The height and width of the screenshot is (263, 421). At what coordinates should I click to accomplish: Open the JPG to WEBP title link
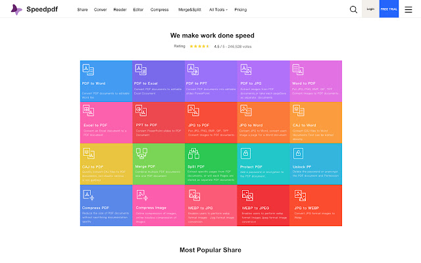point(307,208)
